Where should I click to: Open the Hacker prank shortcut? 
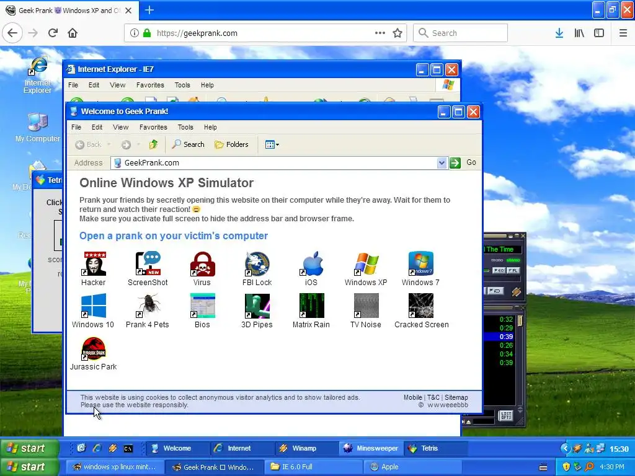point(94,269)
